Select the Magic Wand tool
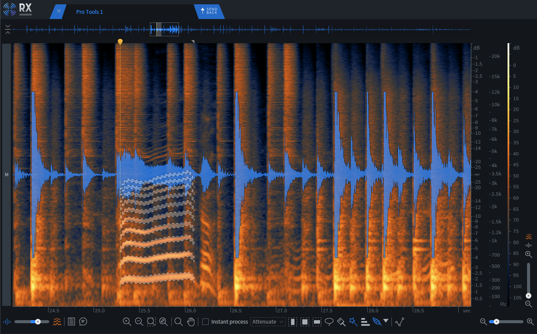 click(353, 321)
